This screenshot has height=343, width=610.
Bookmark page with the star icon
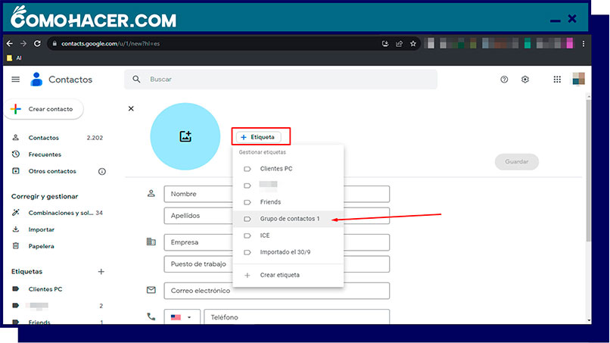(413, 44)
